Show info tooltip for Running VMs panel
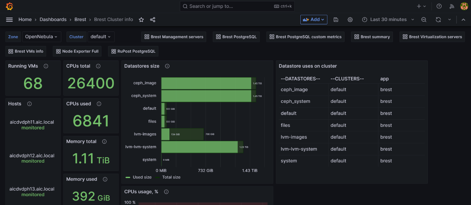 click(46, 66)
